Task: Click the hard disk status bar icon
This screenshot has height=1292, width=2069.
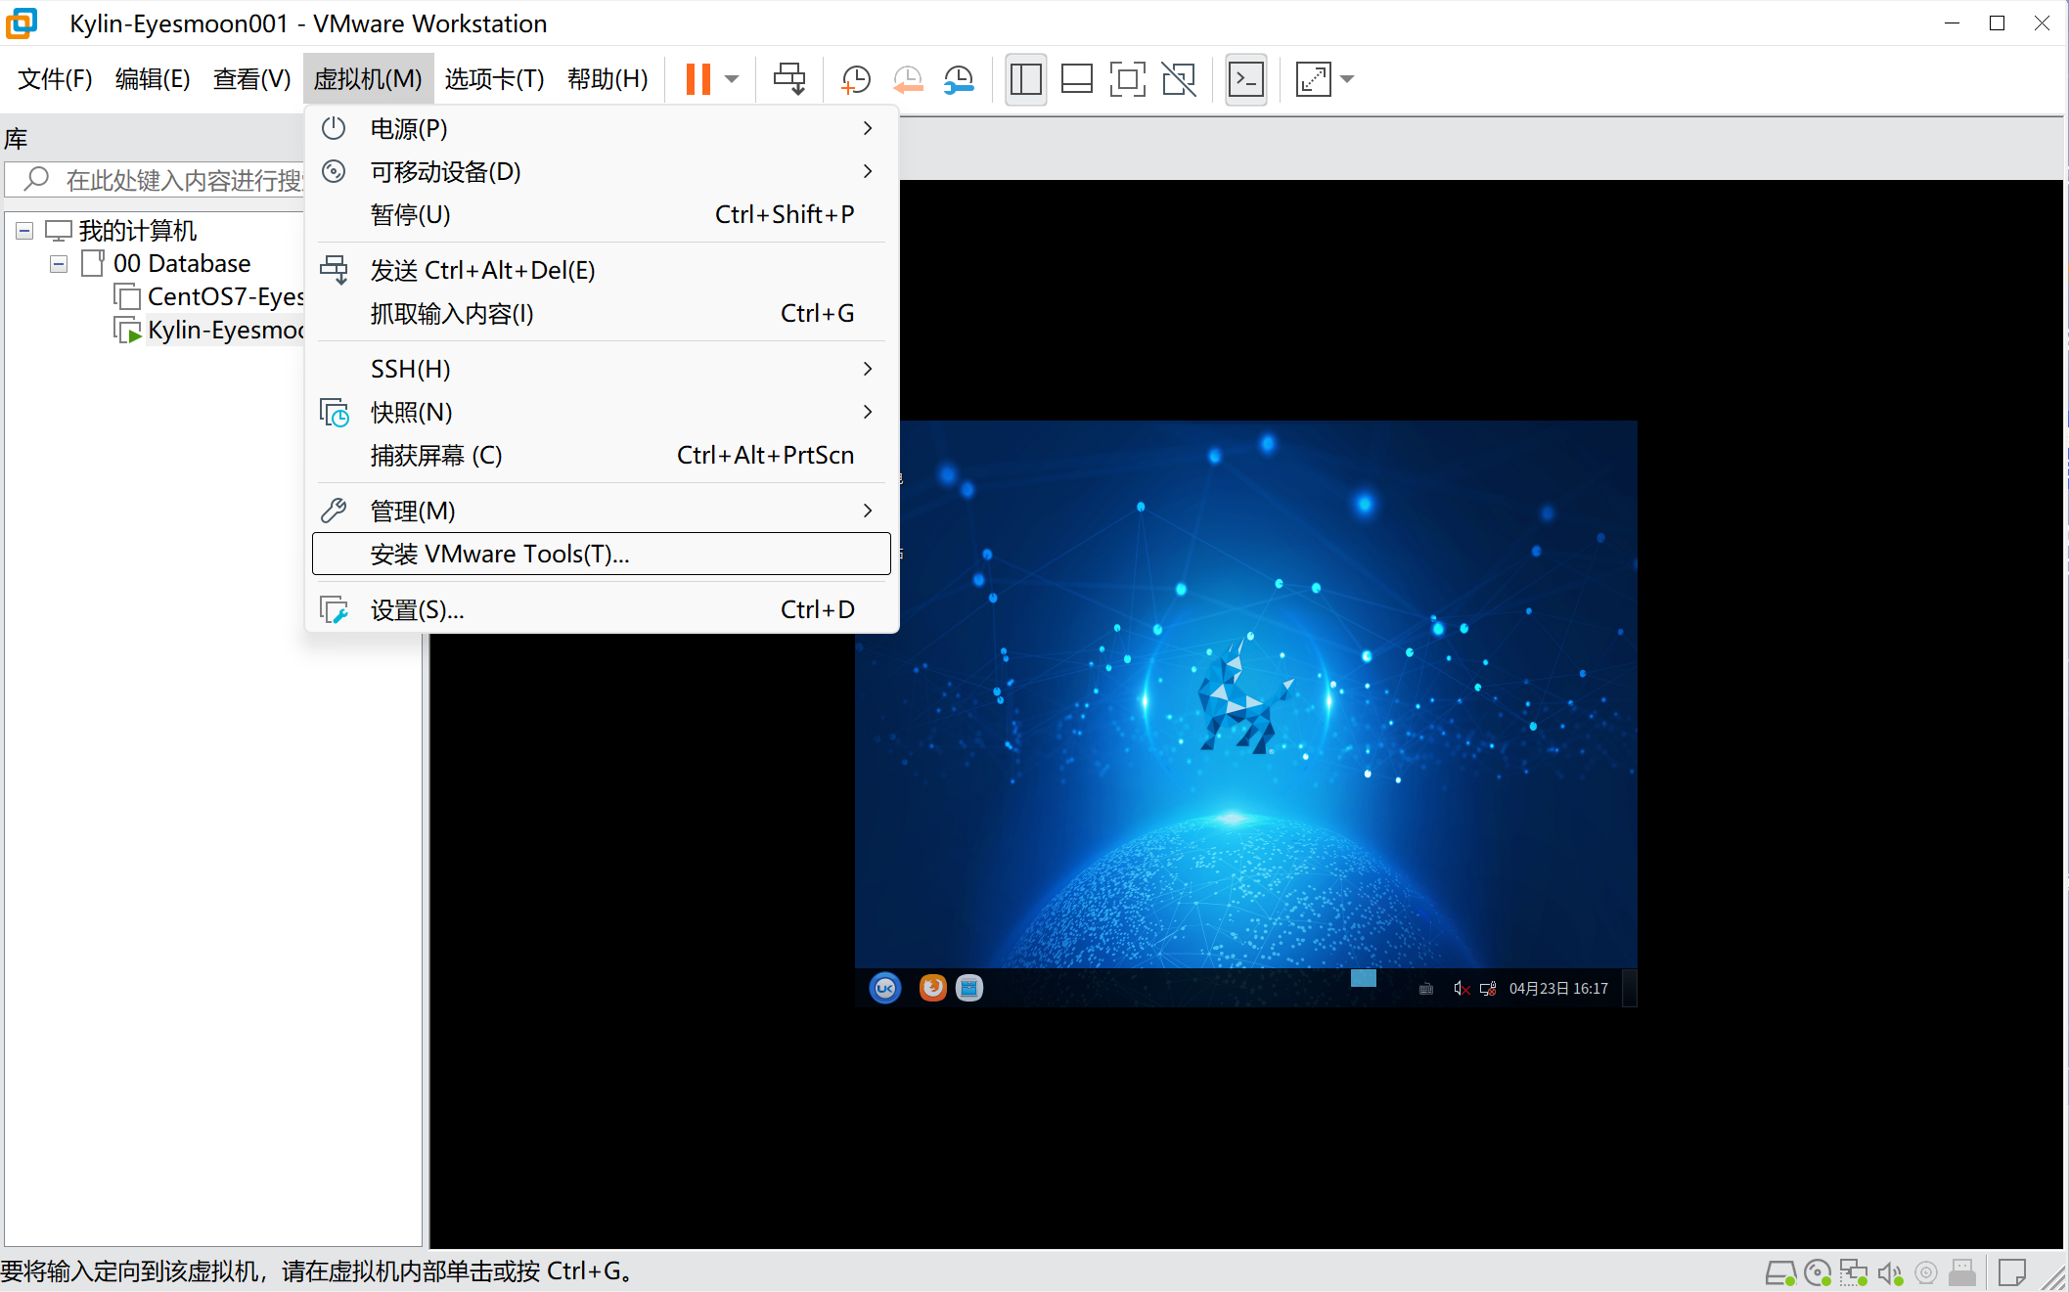Action: [1780, 1272]
